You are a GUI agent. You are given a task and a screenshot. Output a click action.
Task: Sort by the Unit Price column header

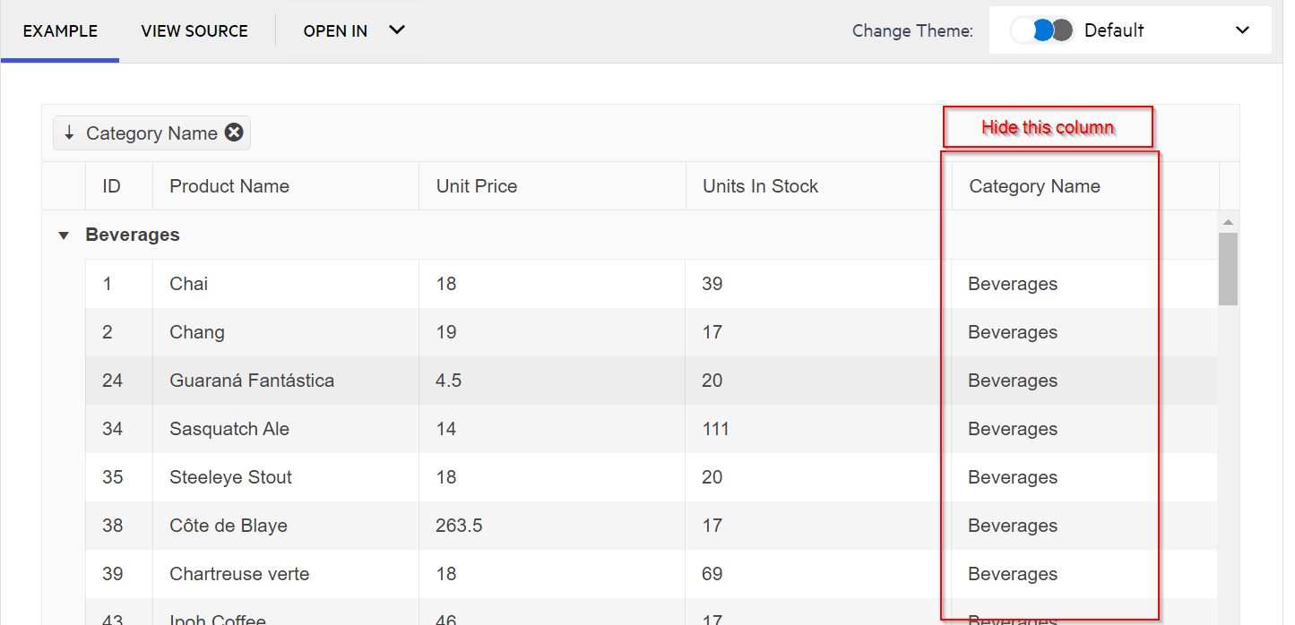point(477,186)
